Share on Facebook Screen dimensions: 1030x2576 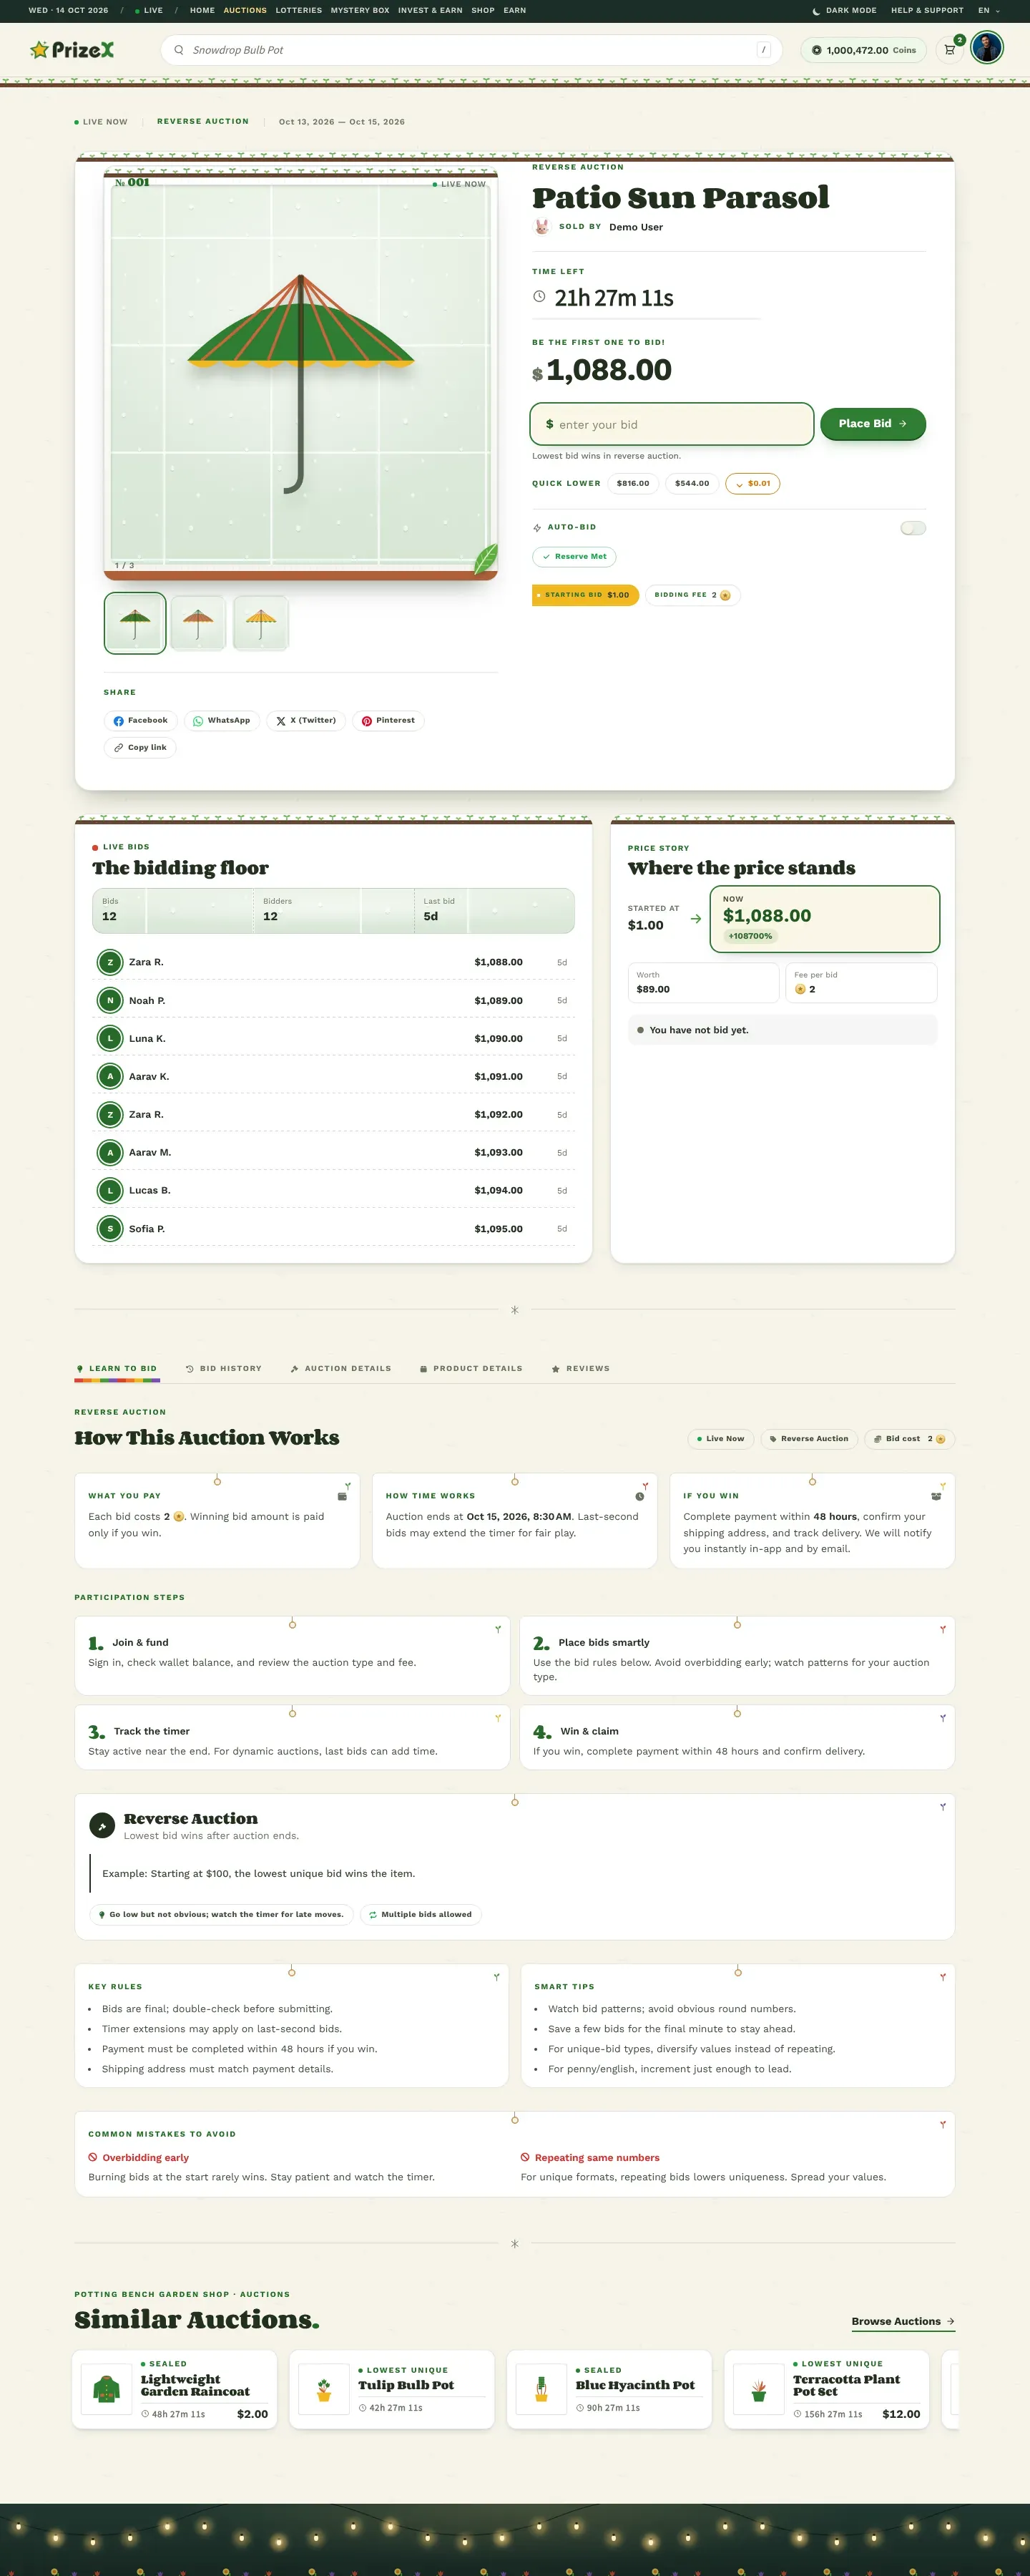141,720
